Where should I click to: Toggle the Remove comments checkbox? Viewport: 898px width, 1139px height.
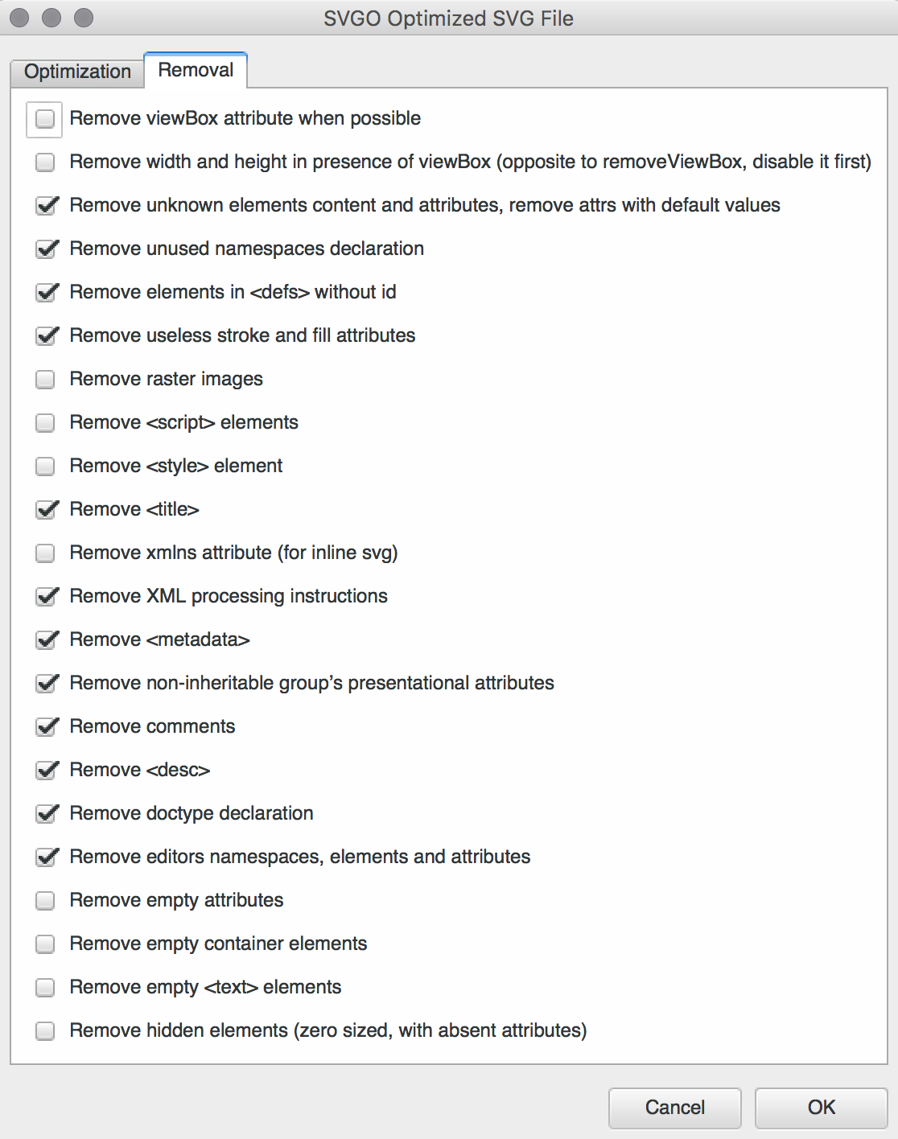46,727
